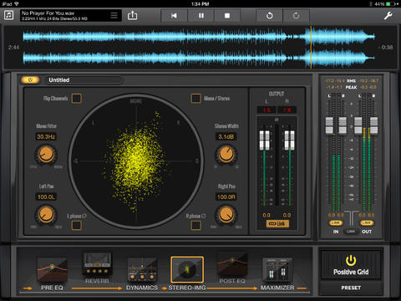This screenshot has height=301, width=401.
Task: Toggle the output Link button
Action: point(277,223)
